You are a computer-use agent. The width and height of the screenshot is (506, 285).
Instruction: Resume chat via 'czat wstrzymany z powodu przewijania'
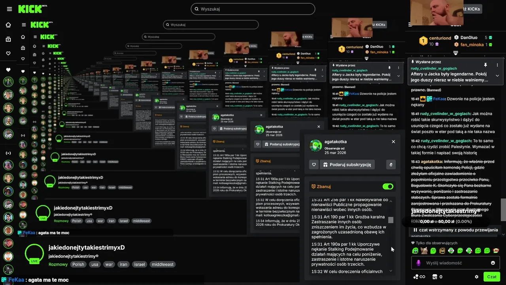pyautogui.click(x=455, y=230)
